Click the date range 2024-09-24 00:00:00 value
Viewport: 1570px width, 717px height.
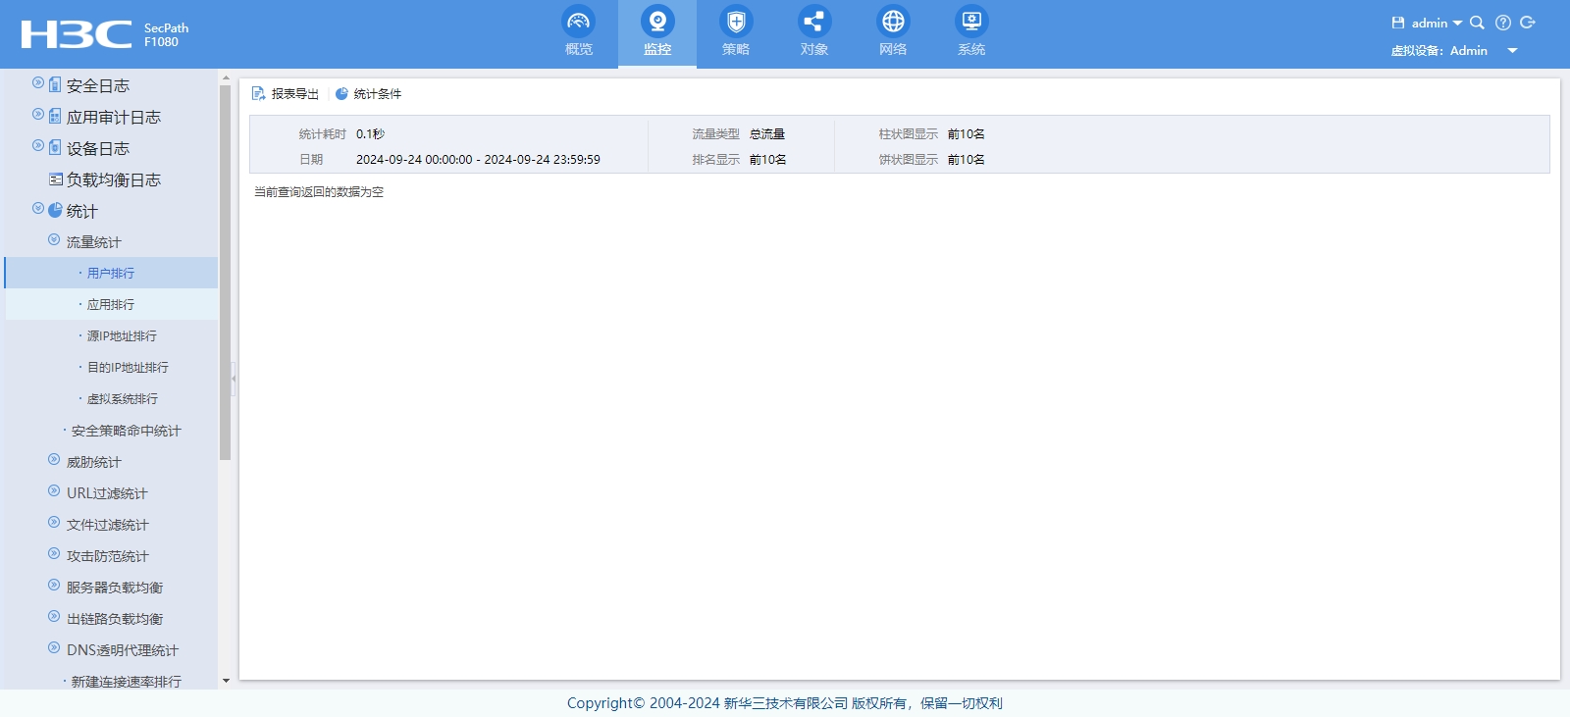(478, 160)
